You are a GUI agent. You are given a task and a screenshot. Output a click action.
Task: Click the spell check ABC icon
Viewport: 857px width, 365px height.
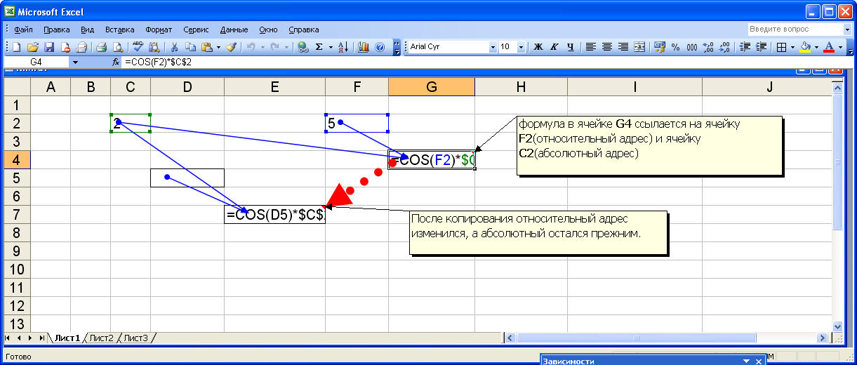[x=138, y=47]
